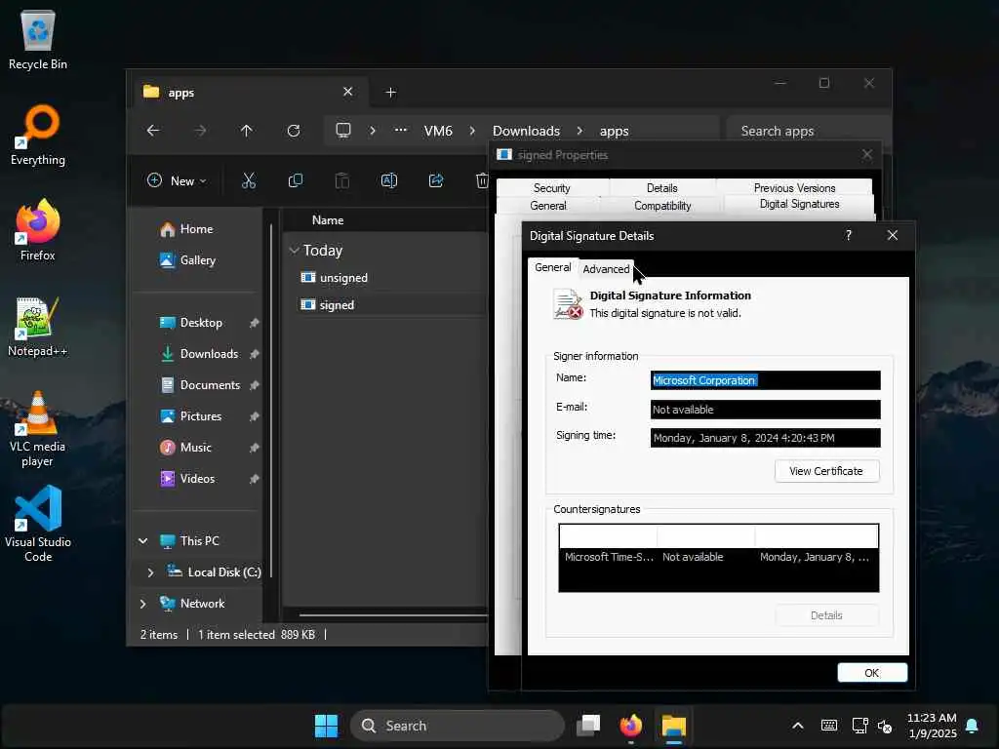Expand Local Disk (C:) node
999x749 pixels.
click(x=150, y=572)
